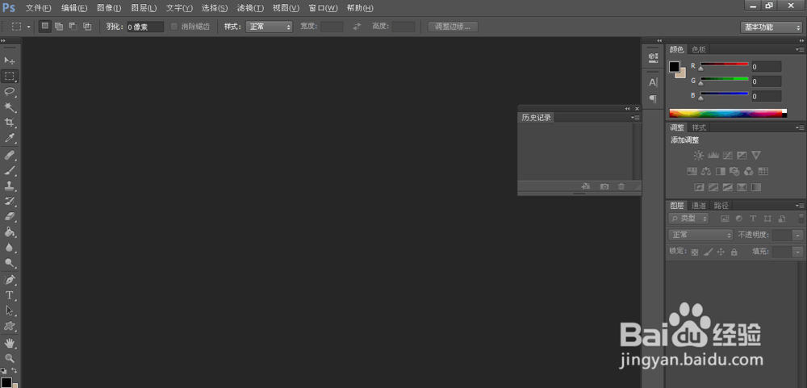Screen dimensions: 807x388
Task: Switch to the 路径 paths tab
Action: click(721, 206)
